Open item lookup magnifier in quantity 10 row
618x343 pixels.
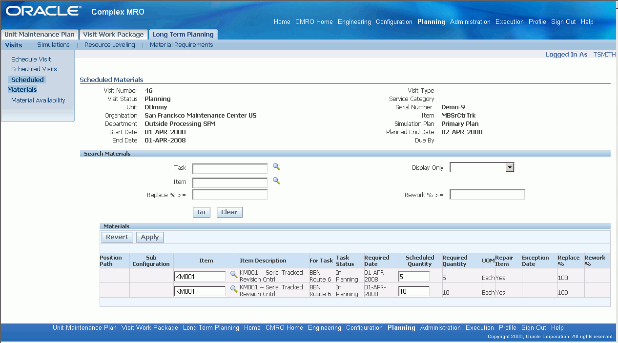pyautogui.click(x=234, y=289)
